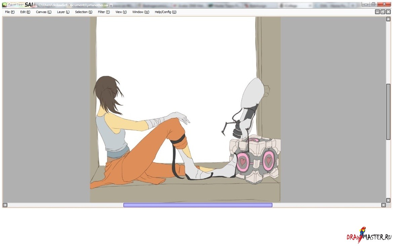This screenshot has width=394, height=246.
Task: Open the Layer menu
Action: pos(63,12)
